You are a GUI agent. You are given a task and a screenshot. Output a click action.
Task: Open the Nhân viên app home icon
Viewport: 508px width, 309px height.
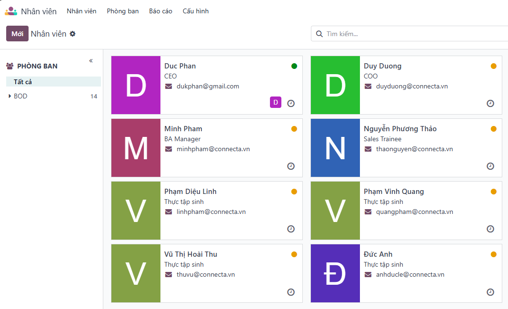[x=10, y=11]
